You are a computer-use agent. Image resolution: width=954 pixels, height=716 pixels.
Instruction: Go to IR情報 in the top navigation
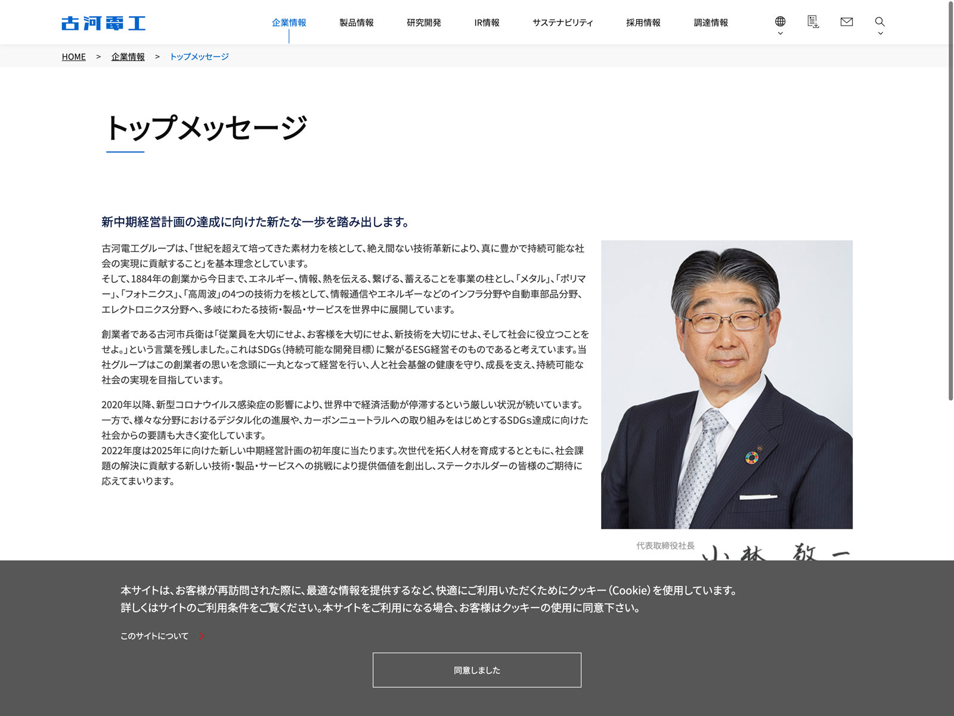pos(487,23)
